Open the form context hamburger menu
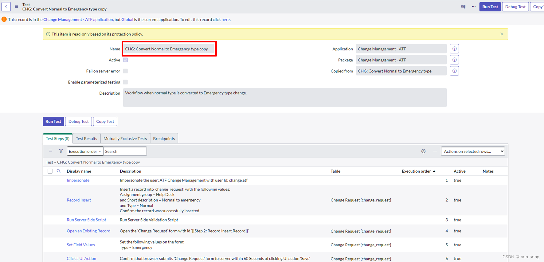 click(17, 6)
